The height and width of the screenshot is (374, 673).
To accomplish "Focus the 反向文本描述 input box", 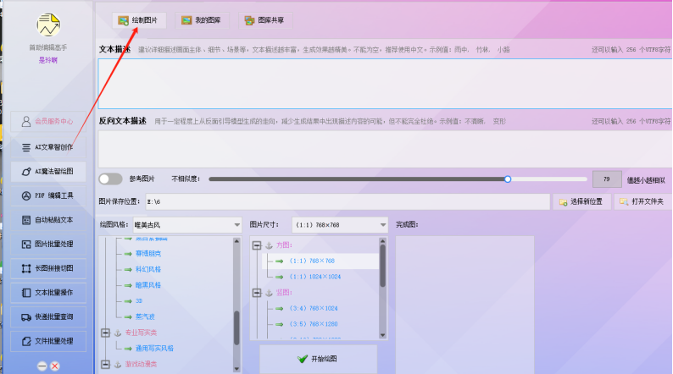I will pos(385,149).
